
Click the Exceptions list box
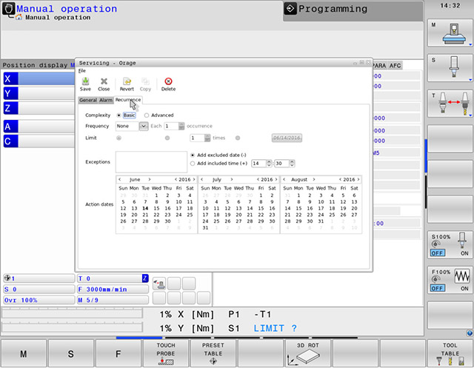pyautogui.click(x=151, y=162)
